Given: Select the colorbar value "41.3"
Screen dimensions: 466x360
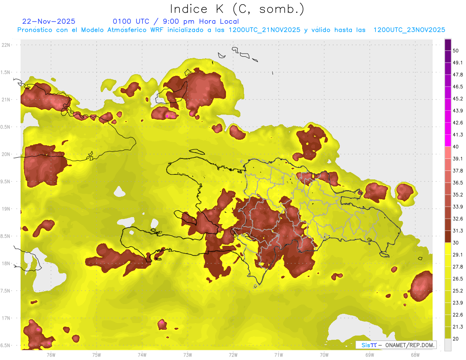Looking at the screenshot, I should [458, 135].
